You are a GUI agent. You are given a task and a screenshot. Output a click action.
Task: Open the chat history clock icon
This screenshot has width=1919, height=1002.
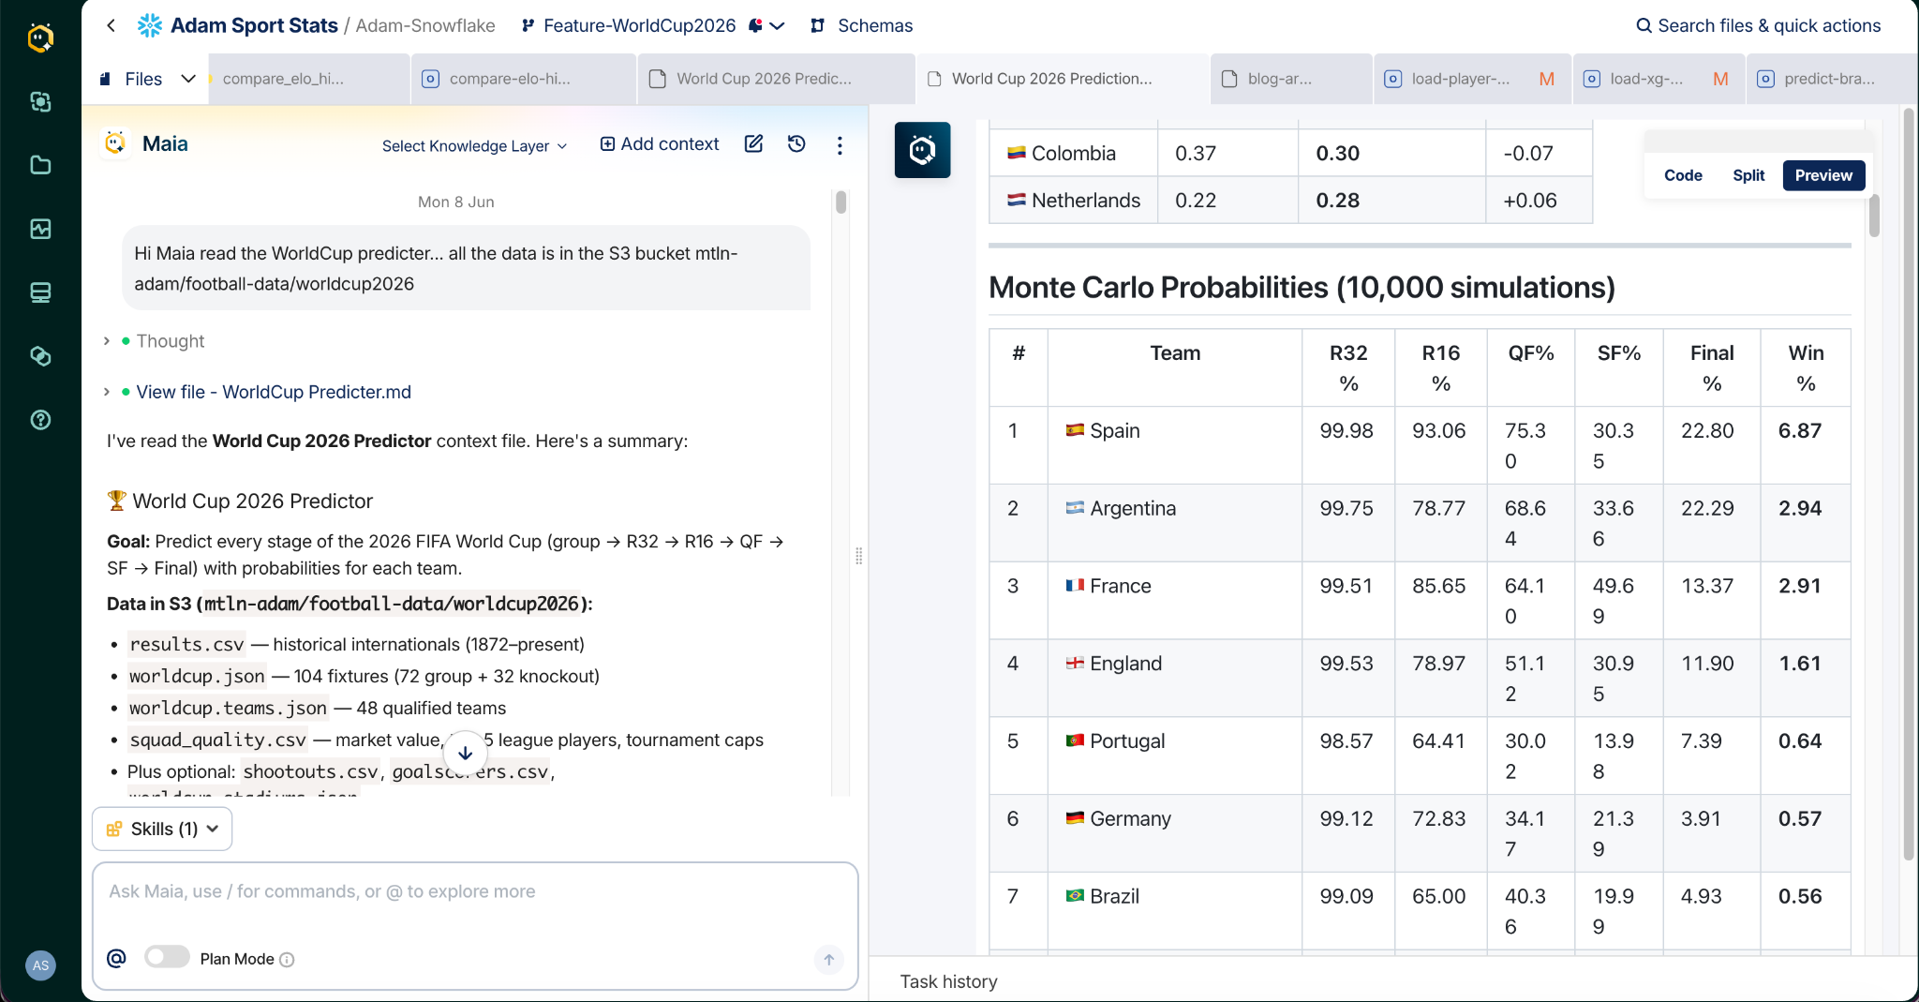coord(796,144)
